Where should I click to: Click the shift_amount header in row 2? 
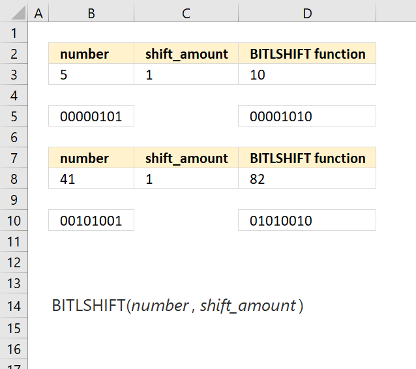pos(186,53)
